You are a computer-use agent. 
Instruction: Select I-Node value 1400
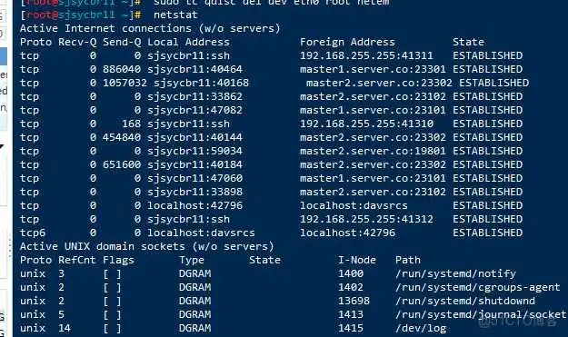pos(351,274)
